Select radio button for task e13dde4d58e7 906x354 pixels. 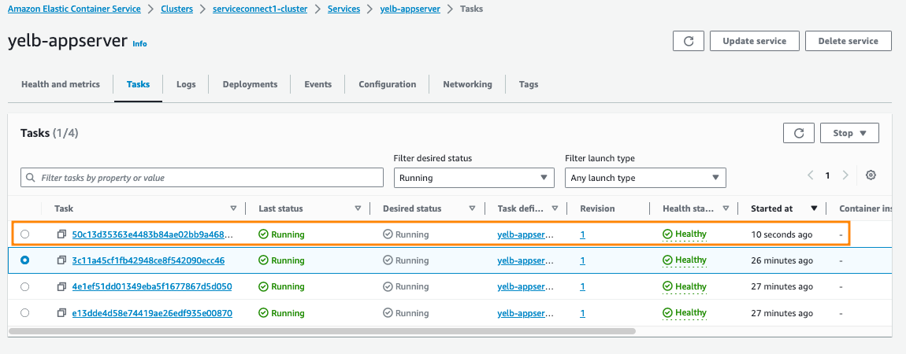click(25, 313)
